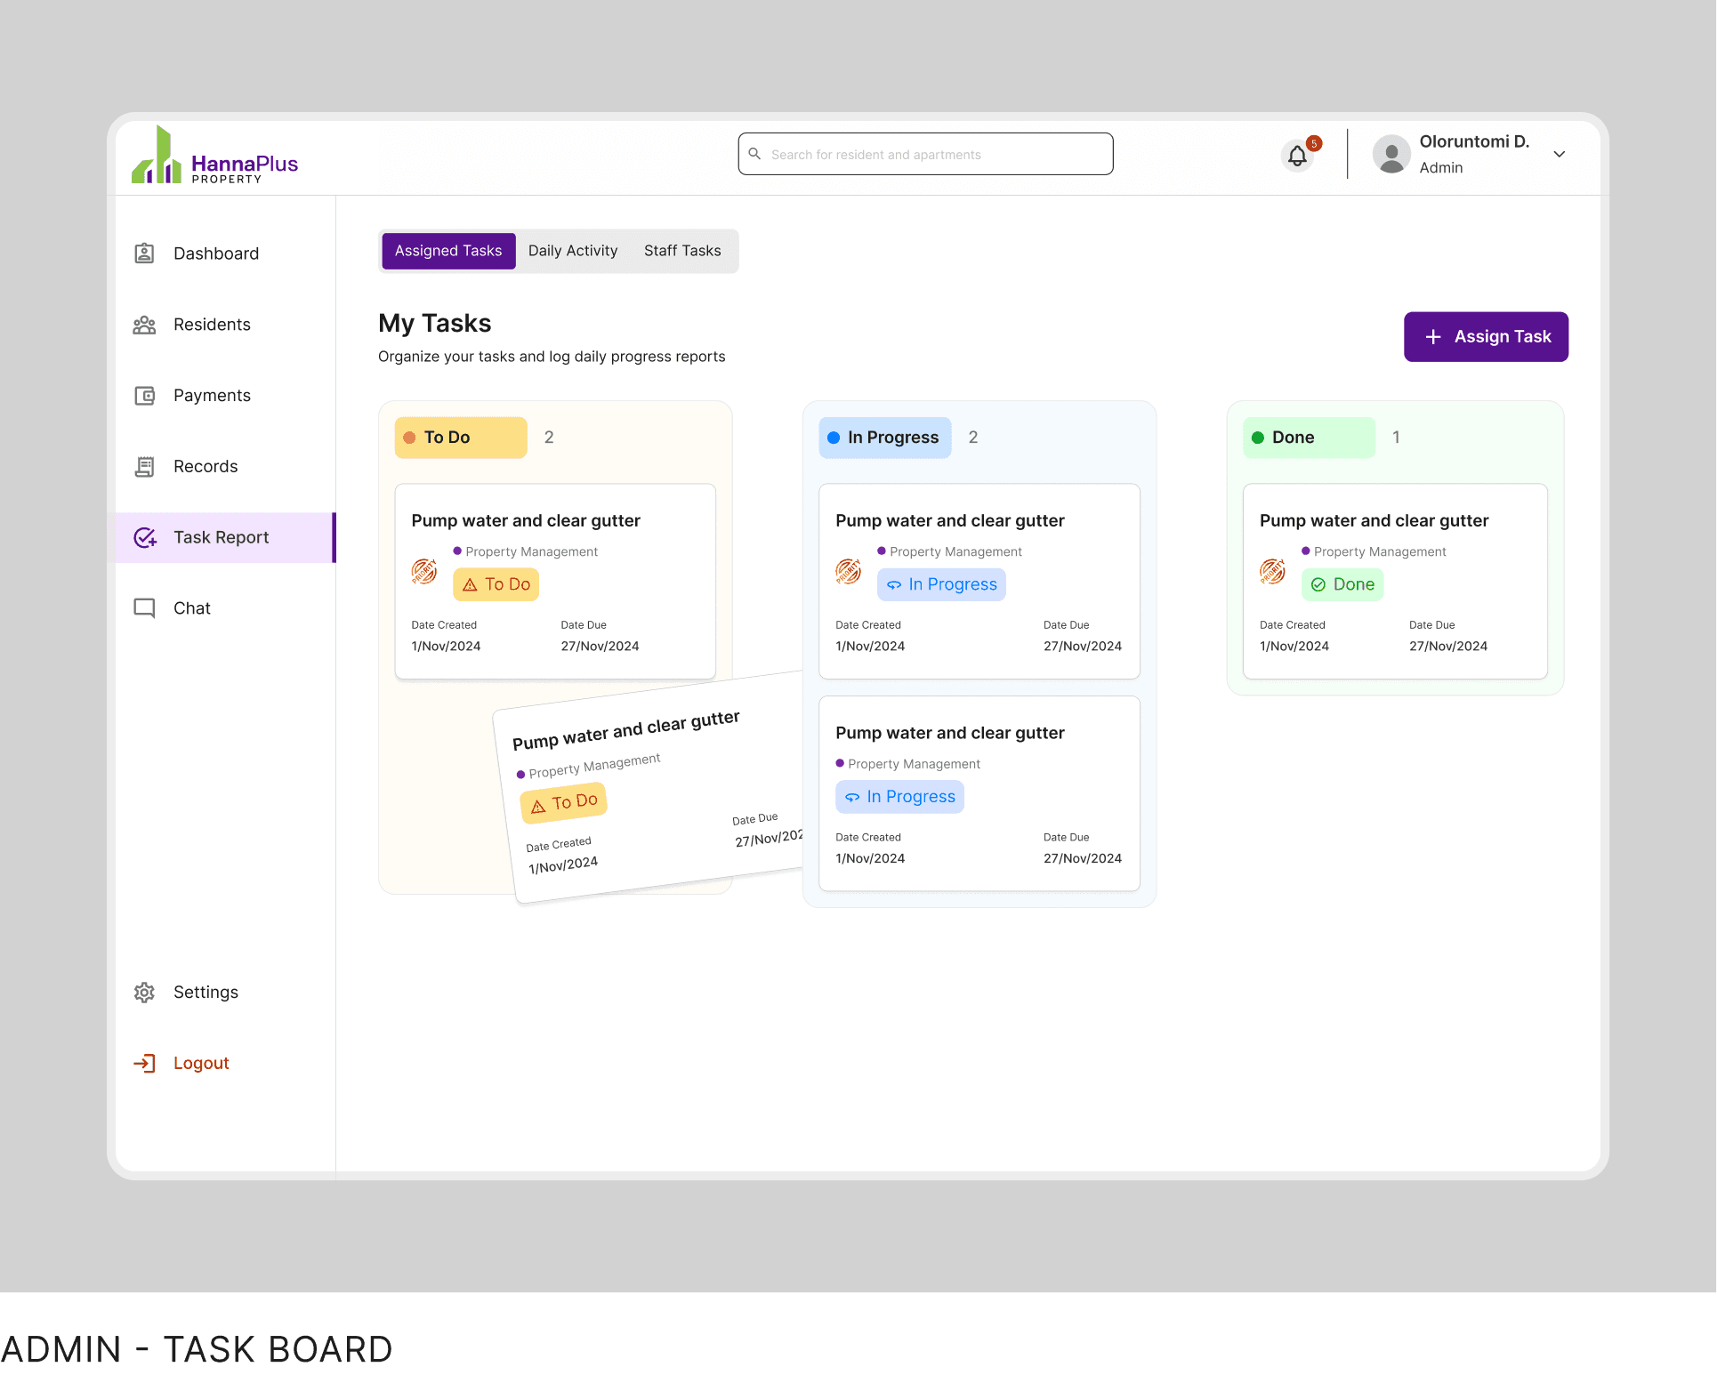Click priority stamp on Done card
1717x1375 pixels.
pyautogui.click(x=1273, y=572)
